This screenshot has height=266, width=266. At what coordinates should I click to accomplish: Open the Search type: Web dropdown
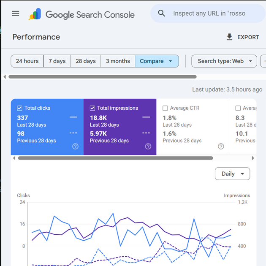tap(224, 61)
